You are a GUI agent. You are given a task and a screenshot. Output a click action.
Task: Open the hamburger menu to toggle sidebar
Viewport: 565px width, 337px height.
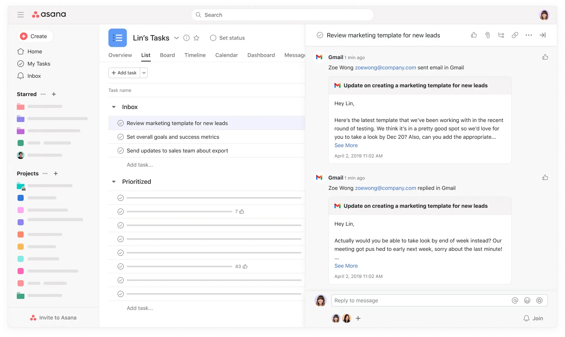click(x=21, y=14)
